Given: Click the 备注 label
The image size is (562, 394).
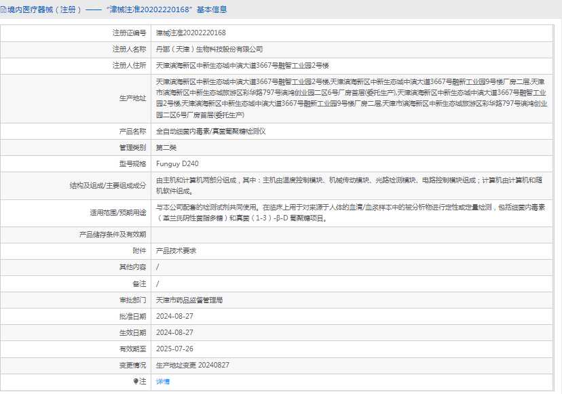Looking at the screenshot, I should (x=139, y=284).
